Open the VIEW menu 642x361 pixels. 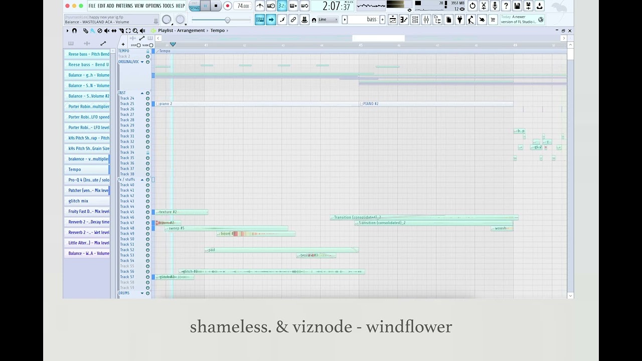[x=139, y=6]
